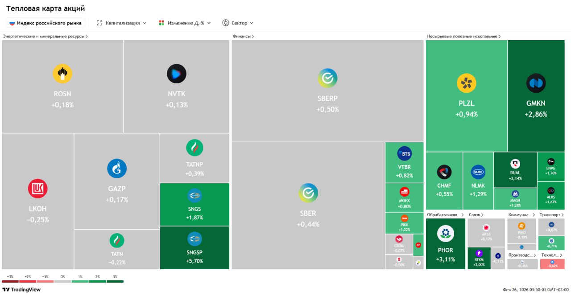The height and width of the screenshot is (296, 571).
Task: Click the LKOH red logo
Action: pyautogui.click(x=38, y=189)
